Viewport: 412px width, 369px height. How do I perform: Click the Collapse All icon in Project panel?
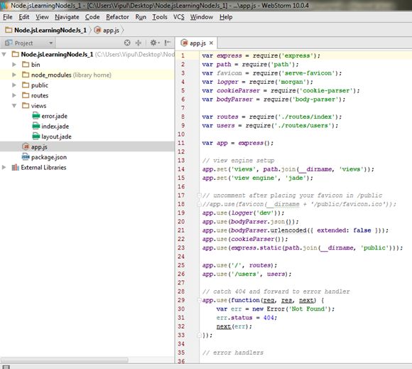pyautogui.click(x=139, y=43)
